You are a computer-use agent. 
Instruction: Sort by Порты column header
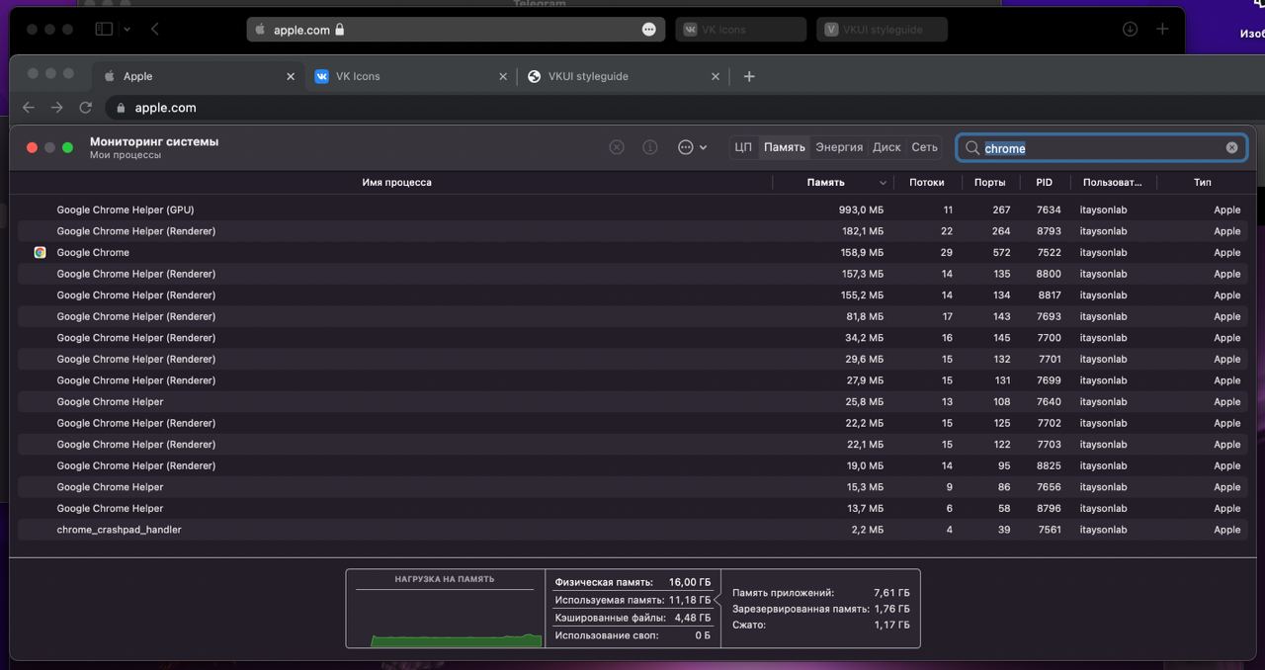pos(989,182)
